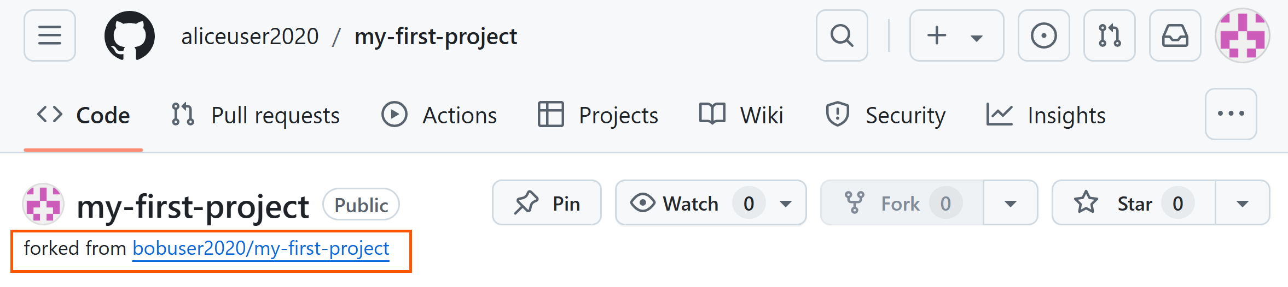Image resolution: width=1288 pixels, height=287 pixels.
Task: Open the hamburger navigation menu
Action: tap(50, 36)
